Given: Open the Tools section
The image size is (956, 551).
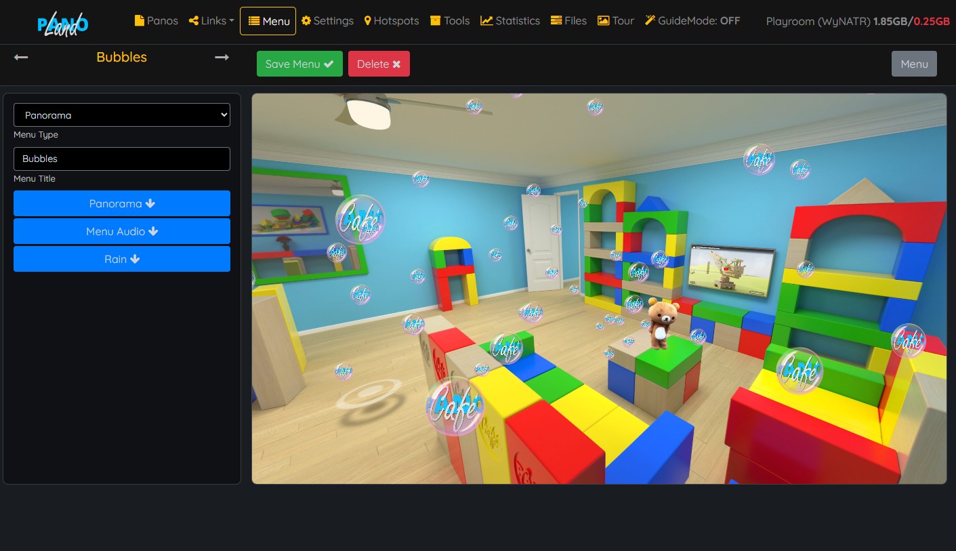Looking at the screenshot, I should (450, 21).
